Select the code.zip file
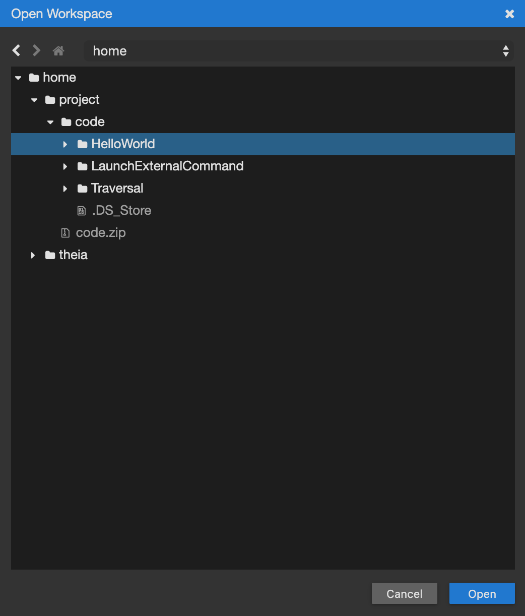 click(x=101, y=233)
